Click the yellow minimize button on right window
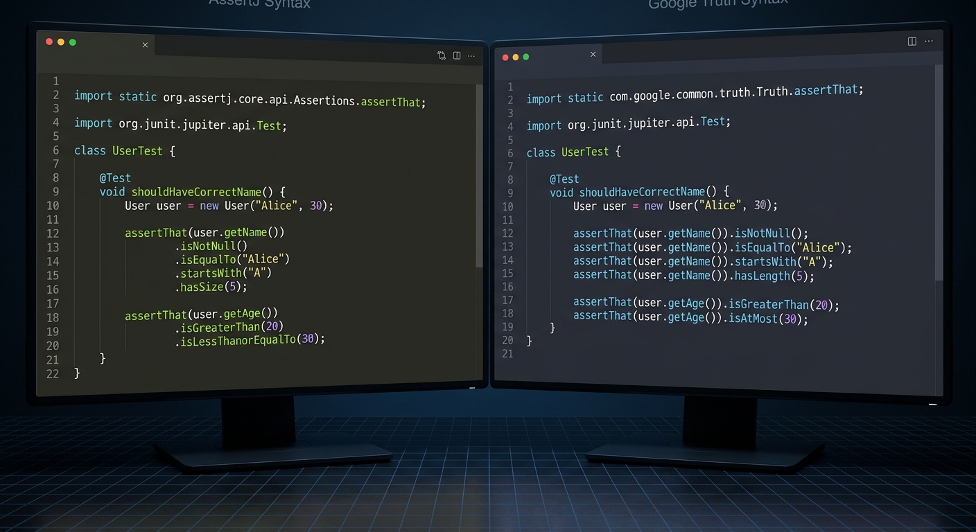 pyautogui.click(x=515, y=57)
